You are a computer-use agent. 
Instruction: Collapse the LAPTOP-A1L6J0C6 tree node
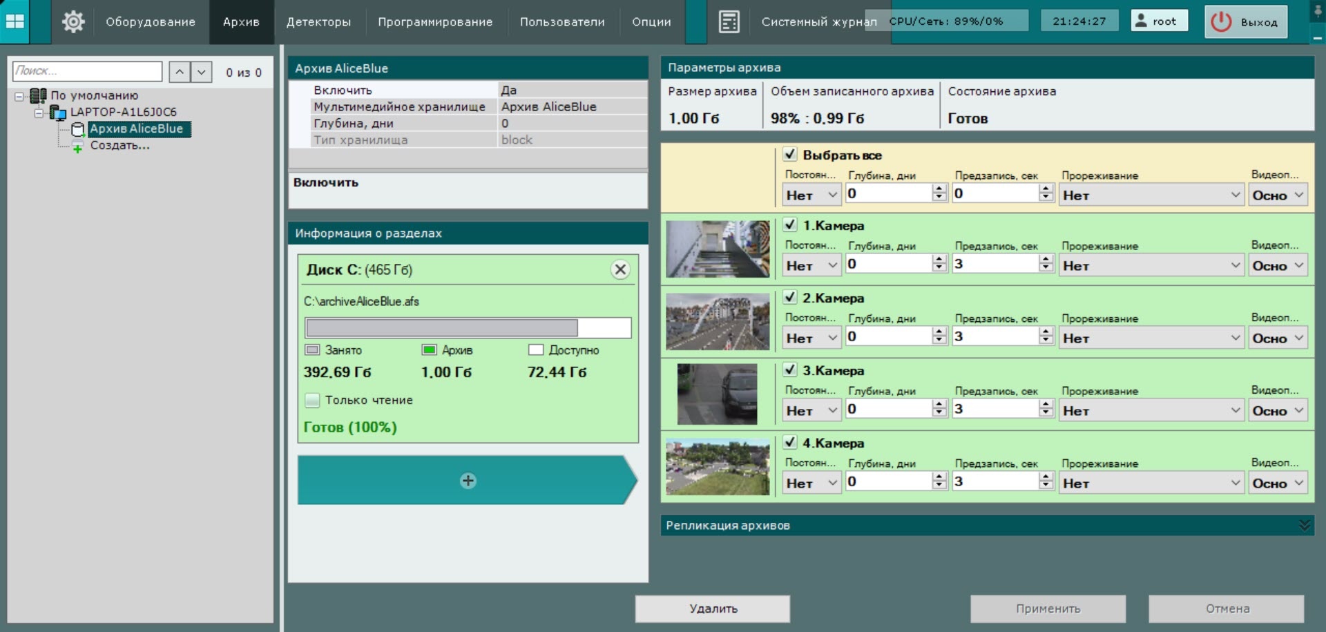39,113
